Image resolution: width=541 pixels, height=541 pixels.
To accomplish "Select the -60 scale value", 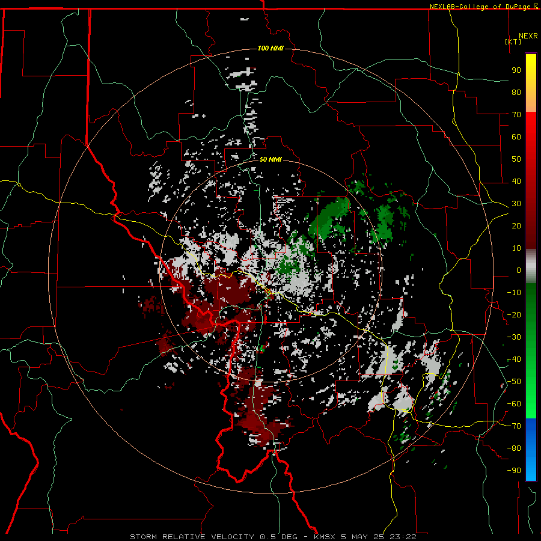I will pos(514,404).
